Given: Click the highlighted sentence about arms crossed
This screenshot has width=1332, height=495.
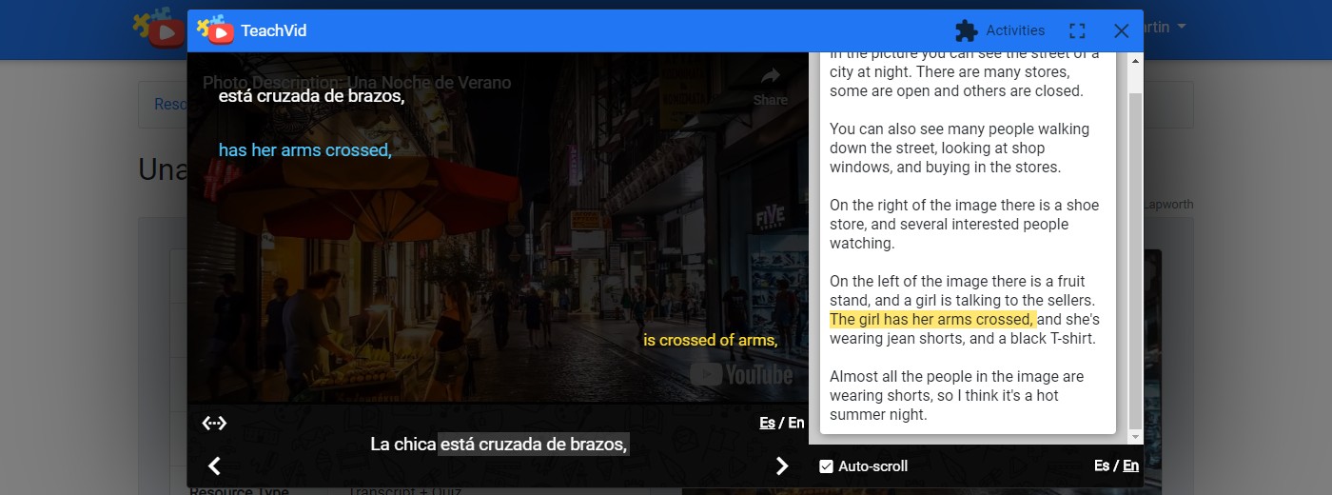Looking at the screenshot, I should [x=931, y=320].
